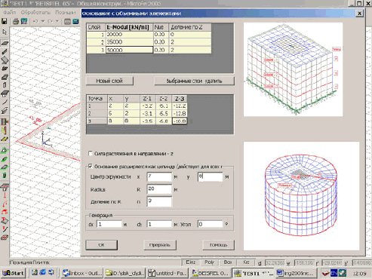Select the red line load tool
The height and width of the screenshot is (279, 372).
(5, 229)
